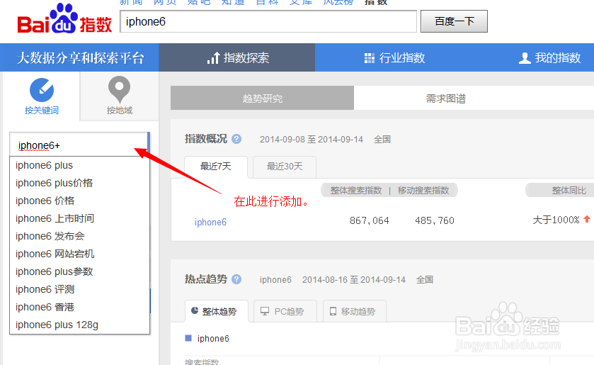Click the 整体趋势 pie icon
The image size is (594, 365).
click(x=195, y=310)
